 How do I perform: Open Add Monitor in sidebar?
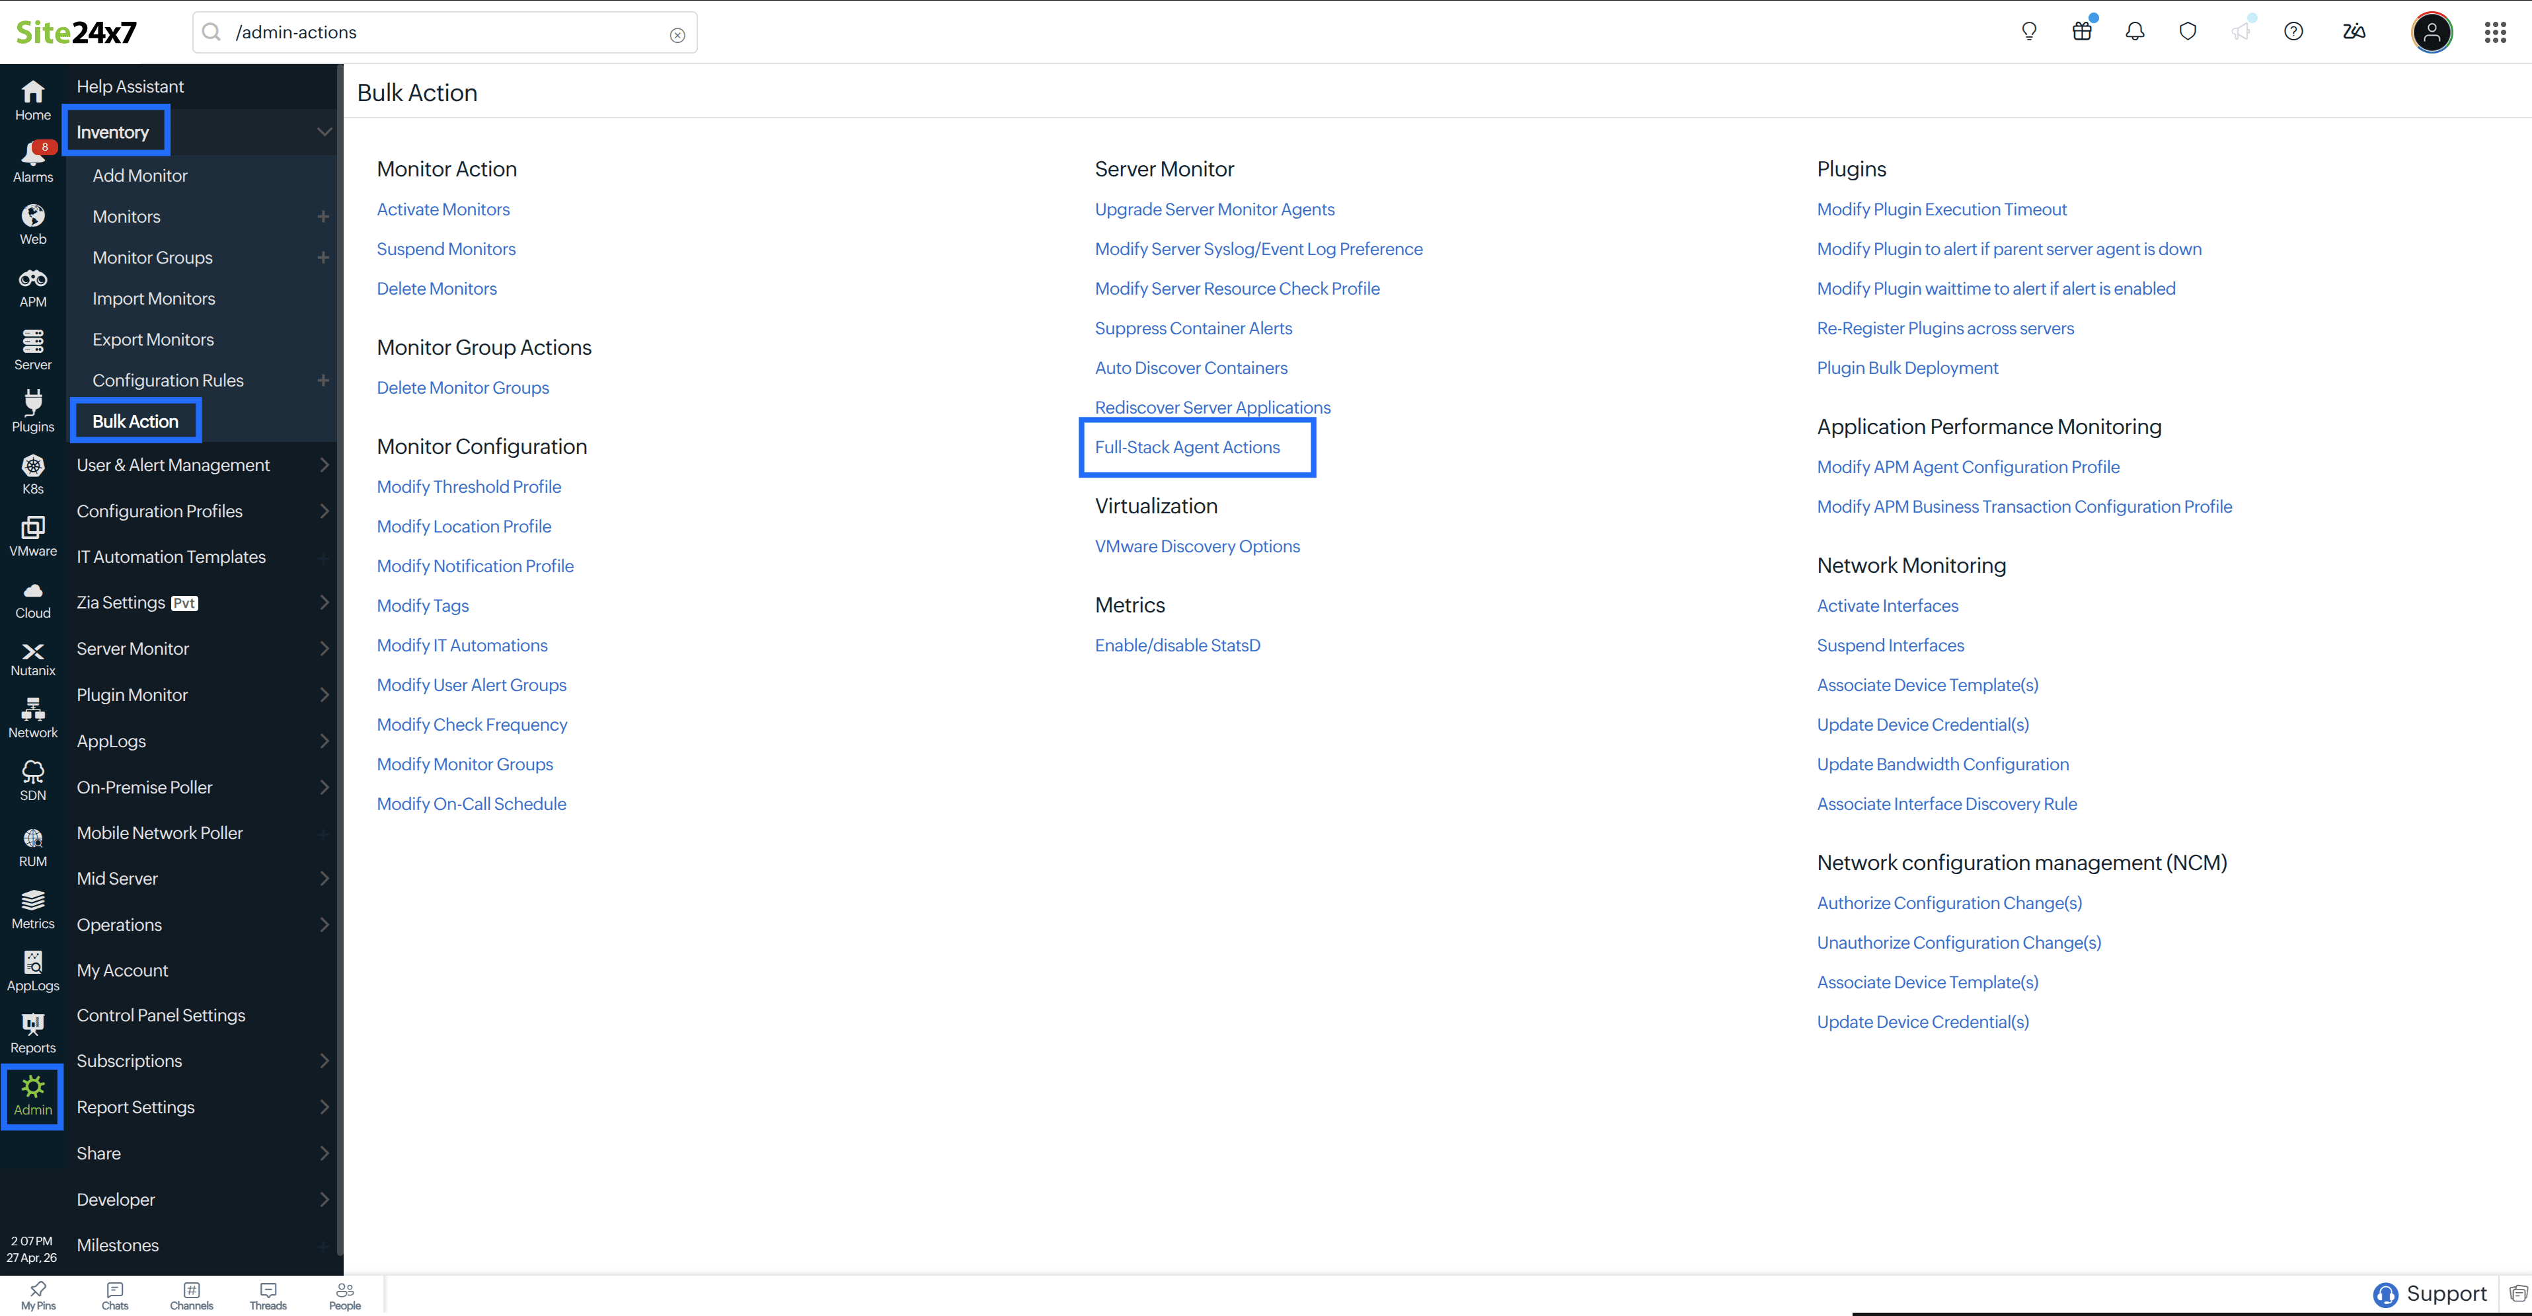[x=139, y=175]
